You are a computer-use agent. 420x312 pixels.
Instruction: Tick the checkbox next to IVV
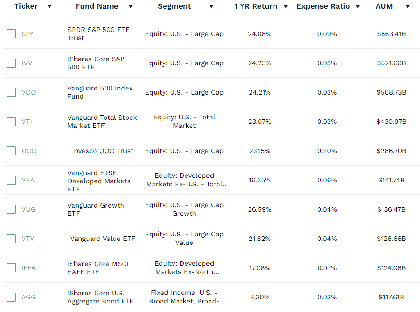point(11,63)
